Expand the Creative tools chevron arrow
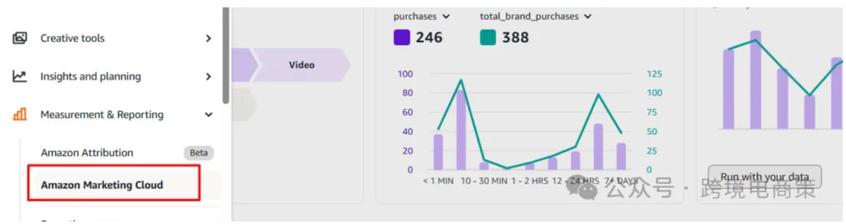The width and height of the screenshot is (846, 224). tap(209, 38)
